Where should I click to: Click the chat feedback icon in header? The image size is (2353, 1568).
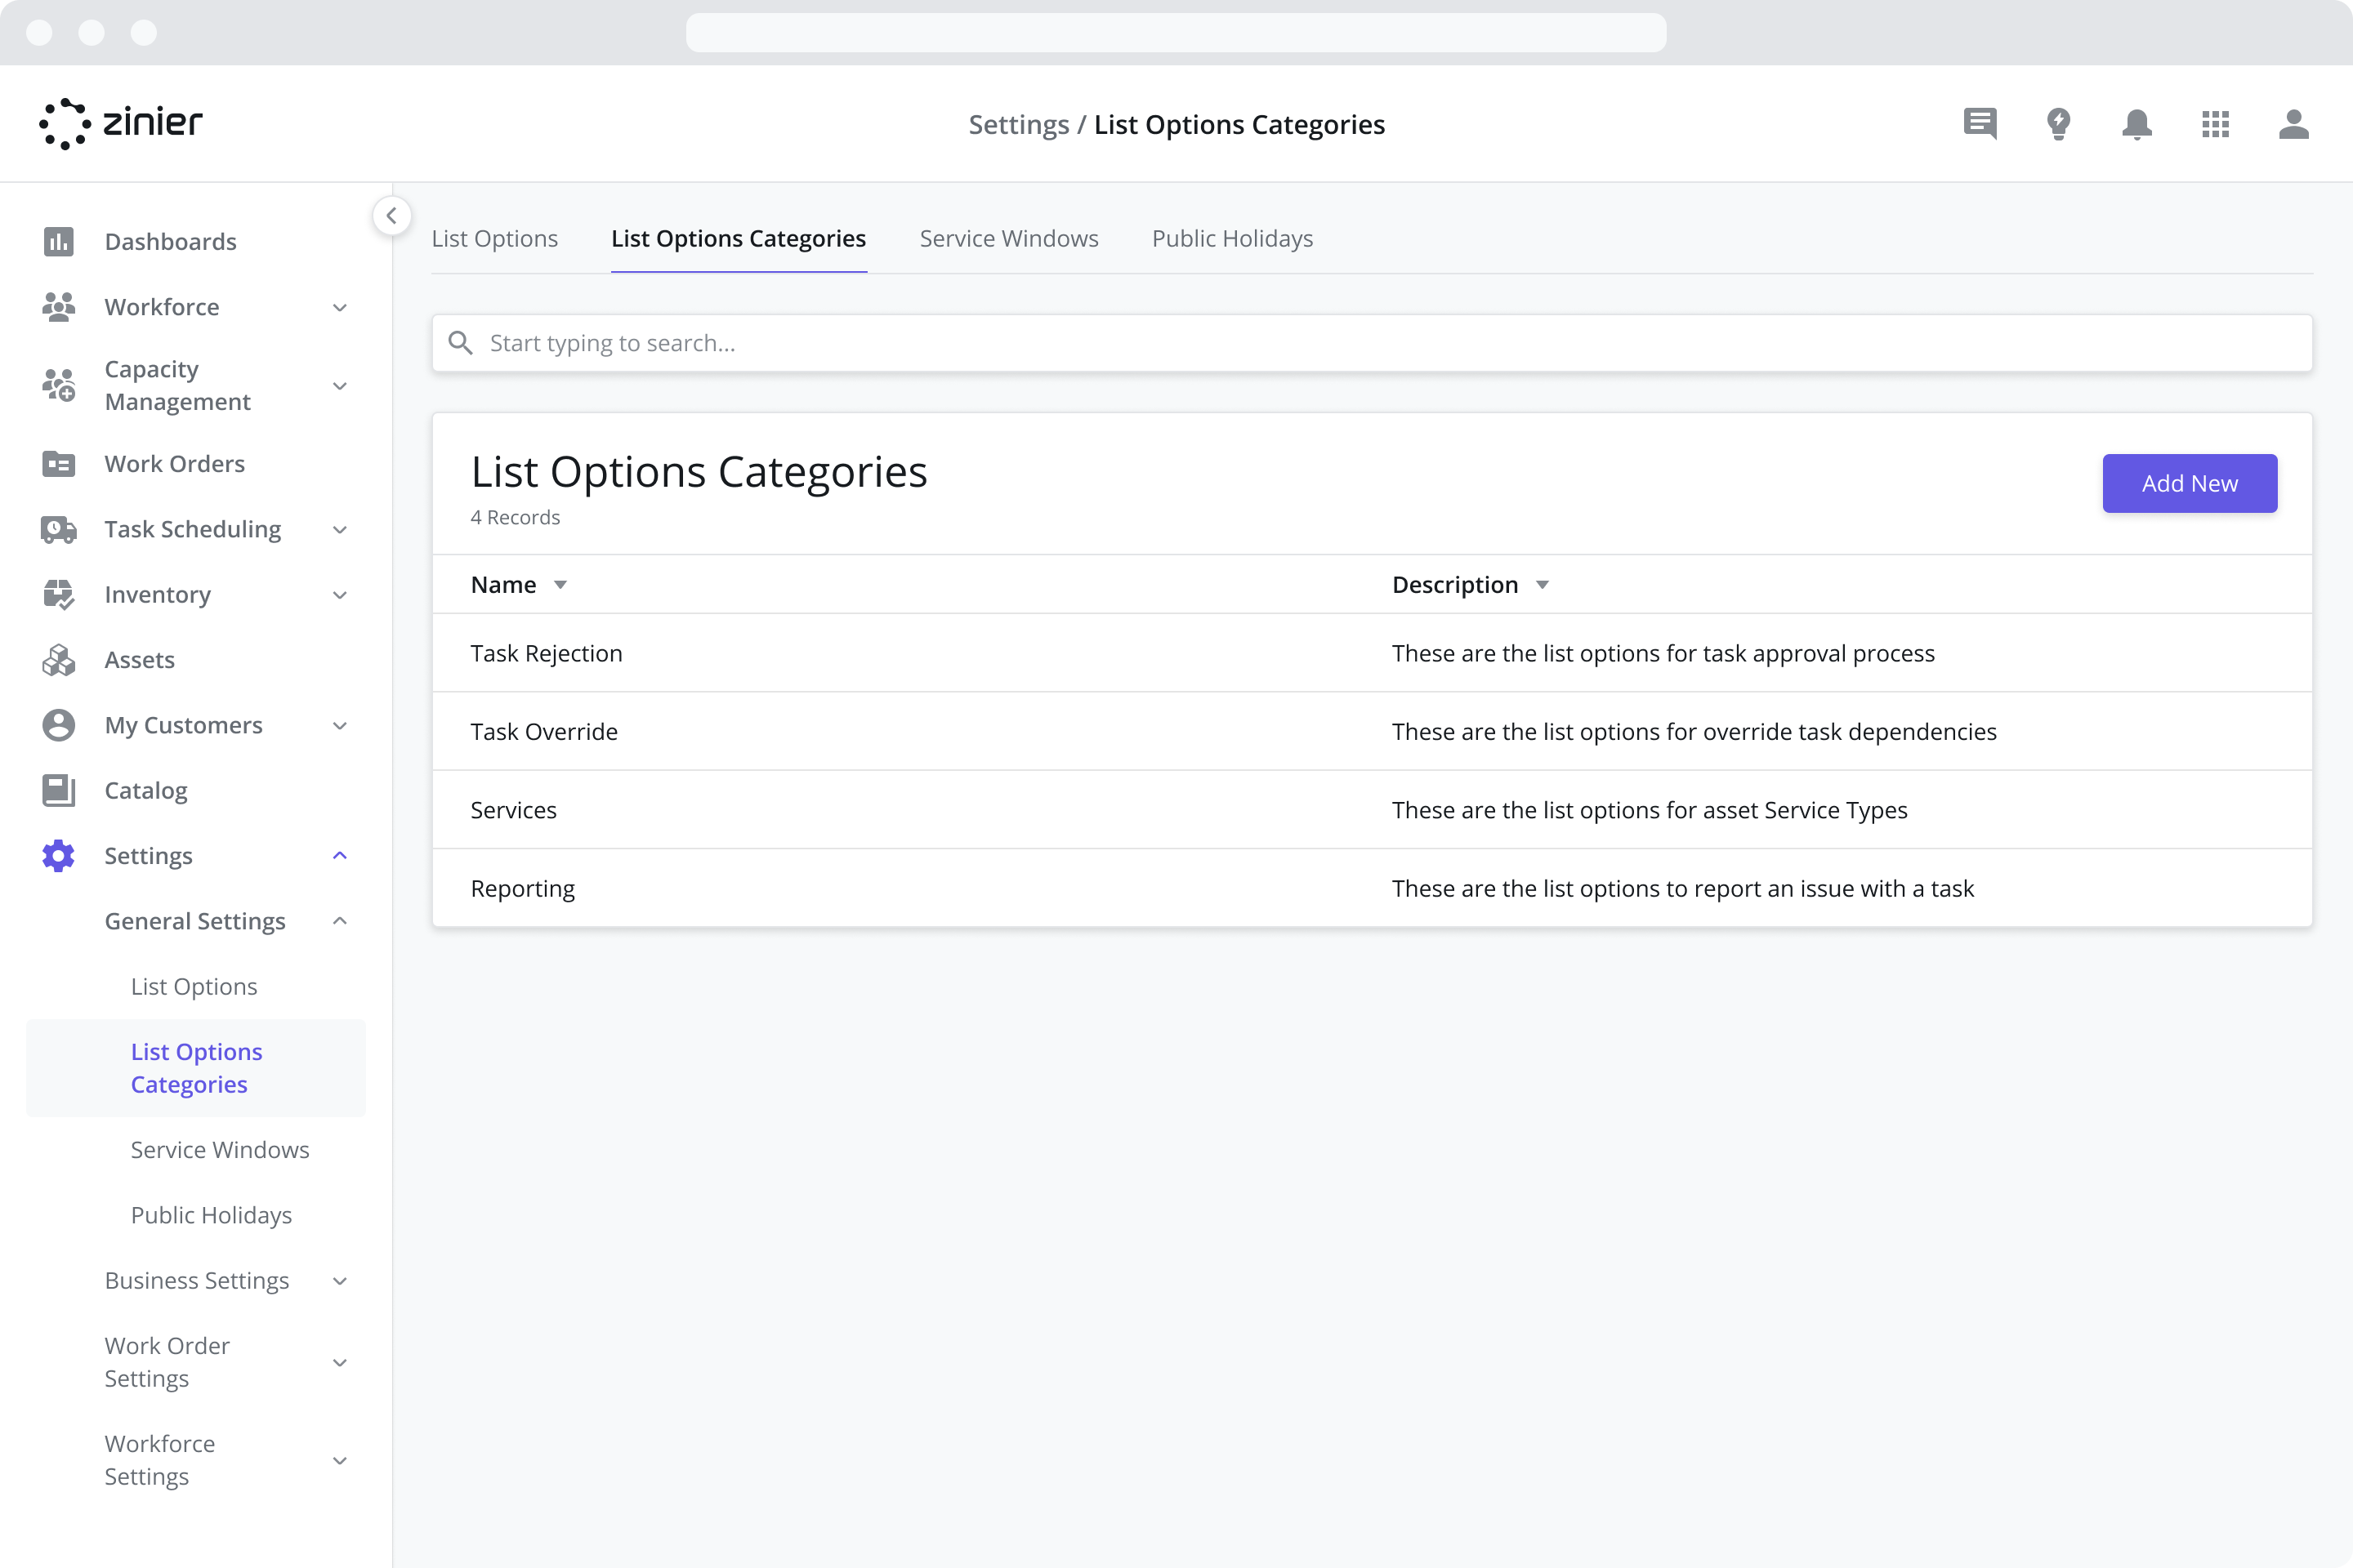pos(1980,124)
